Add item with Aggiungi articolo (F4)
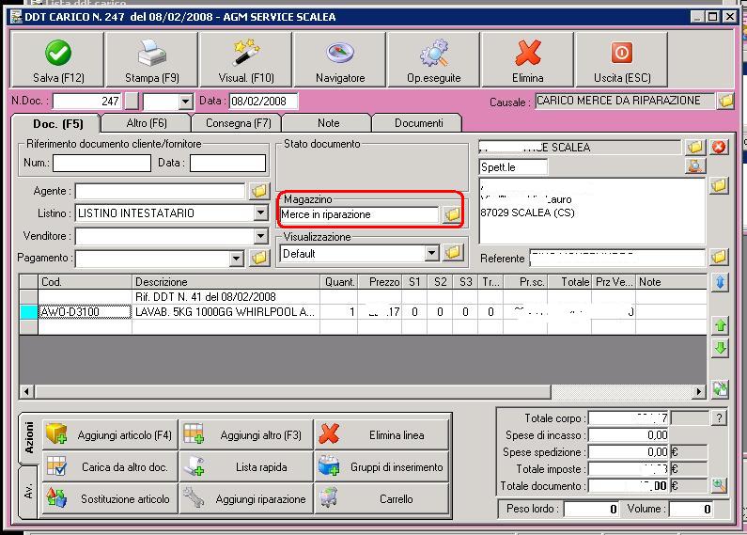The image size is (747, 535). [x=110, y=435]
